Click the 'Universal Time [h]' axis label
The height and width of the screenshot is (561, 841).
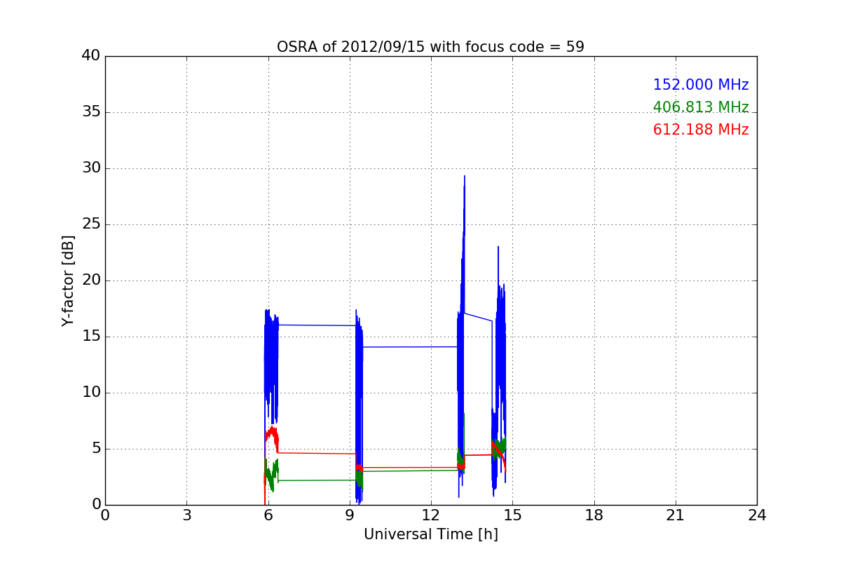click(x=430, y=534)
